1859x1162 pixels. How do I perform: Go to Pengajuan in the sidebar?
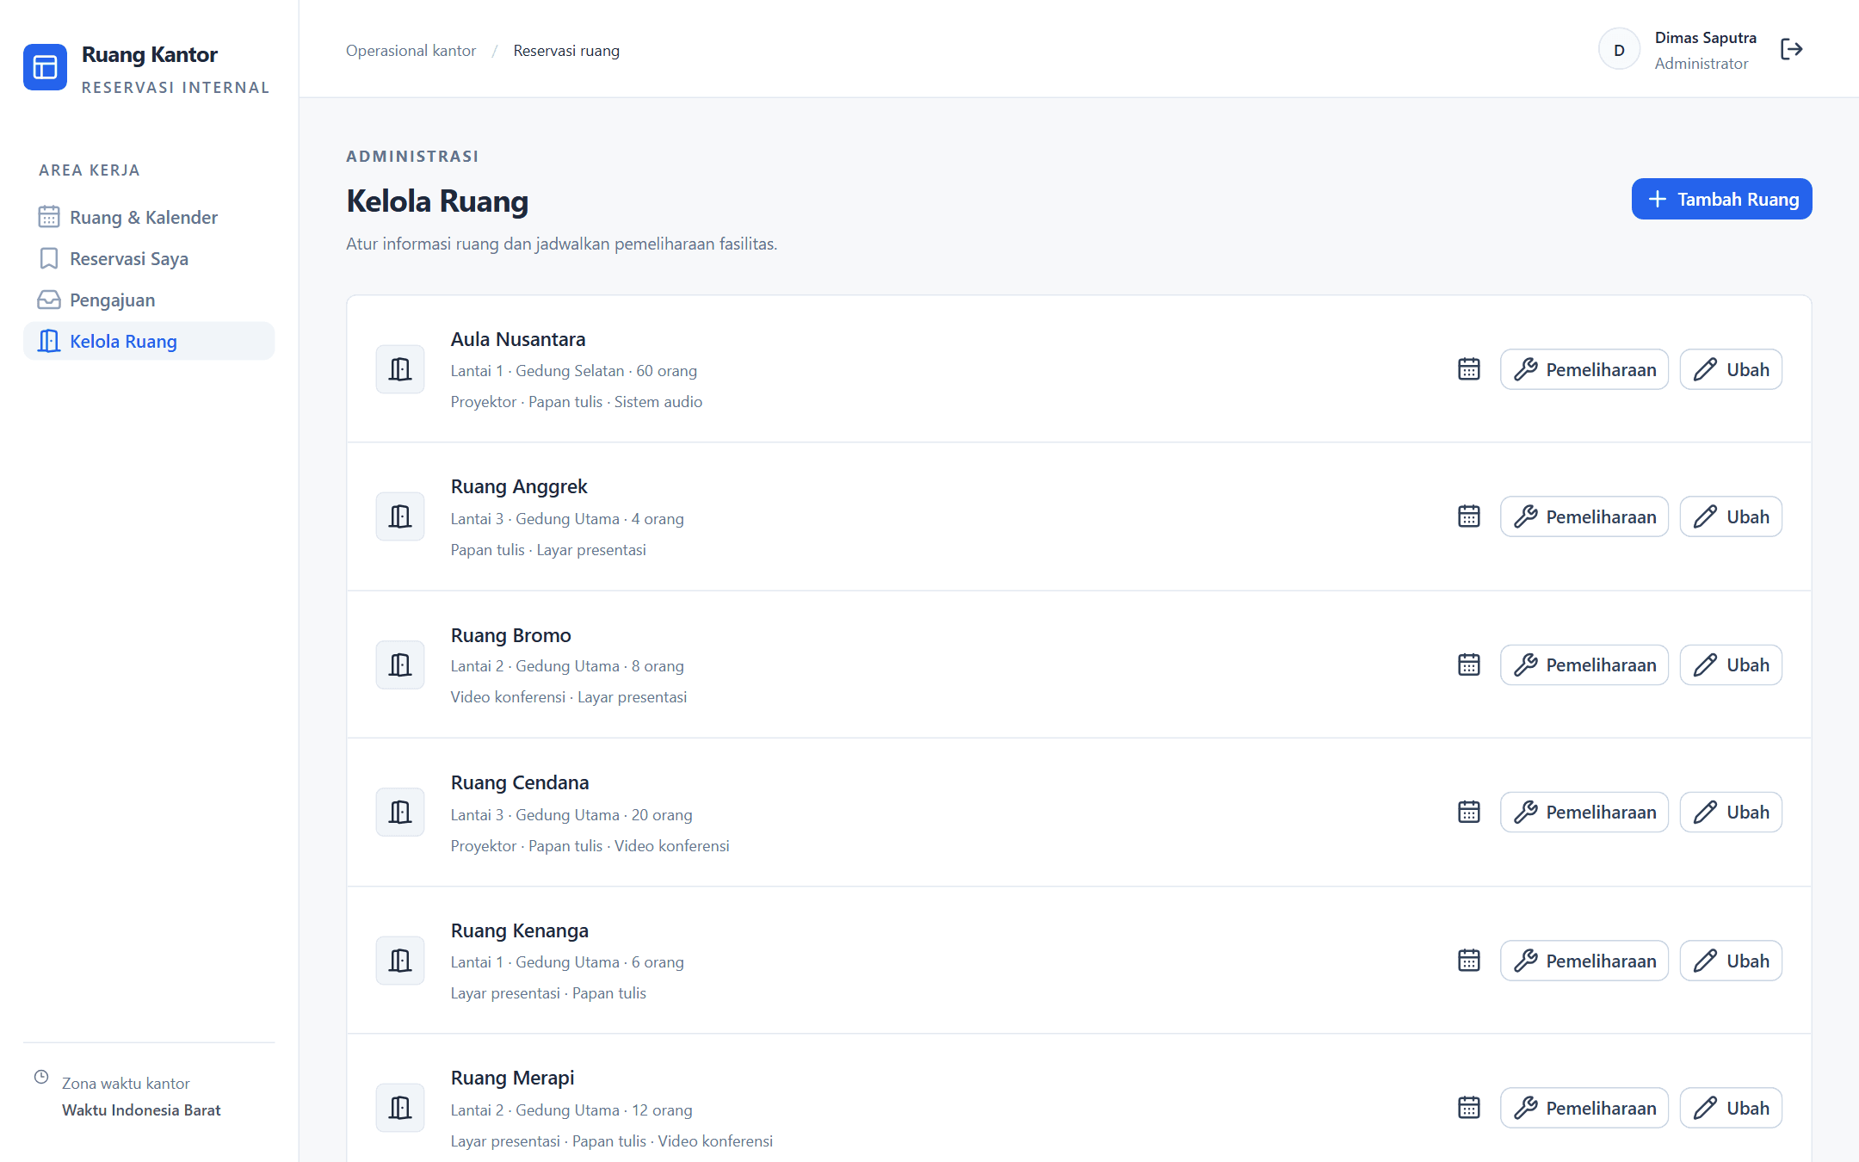pyautogui.click(x=149, y=300)
